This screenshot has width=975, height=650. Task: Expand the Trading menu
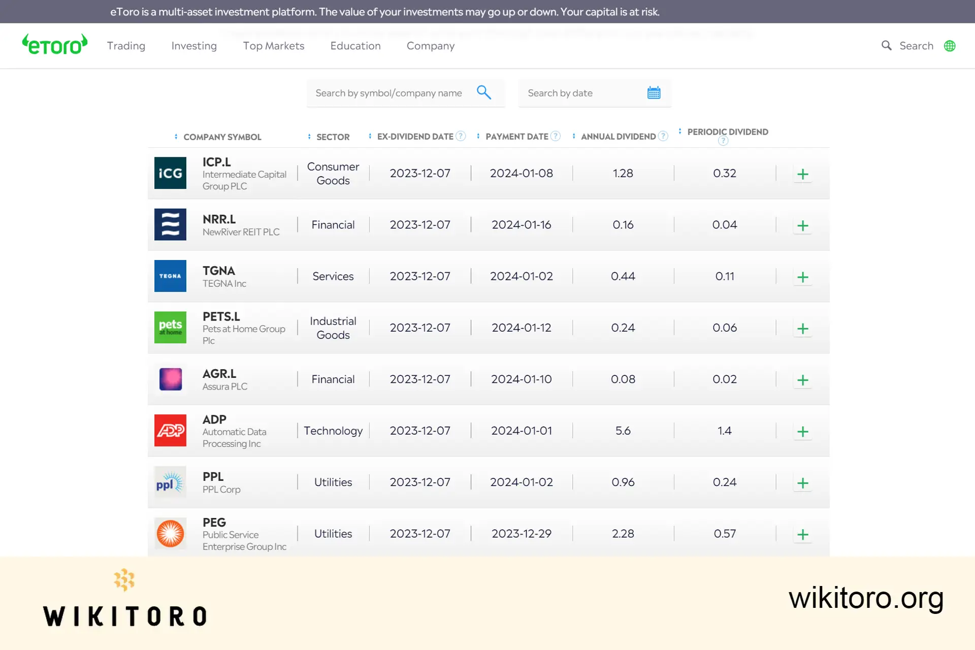(x=125, y=46)
